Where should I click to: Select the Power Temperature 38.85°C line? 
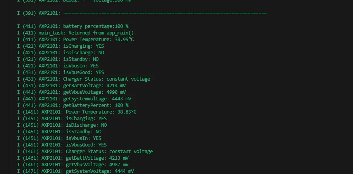(78, 112)
